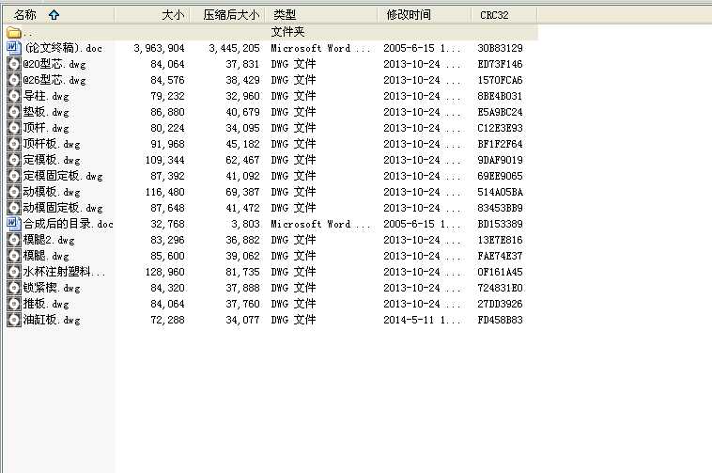Click CRC32 value 724831E0

click(500, 288)
